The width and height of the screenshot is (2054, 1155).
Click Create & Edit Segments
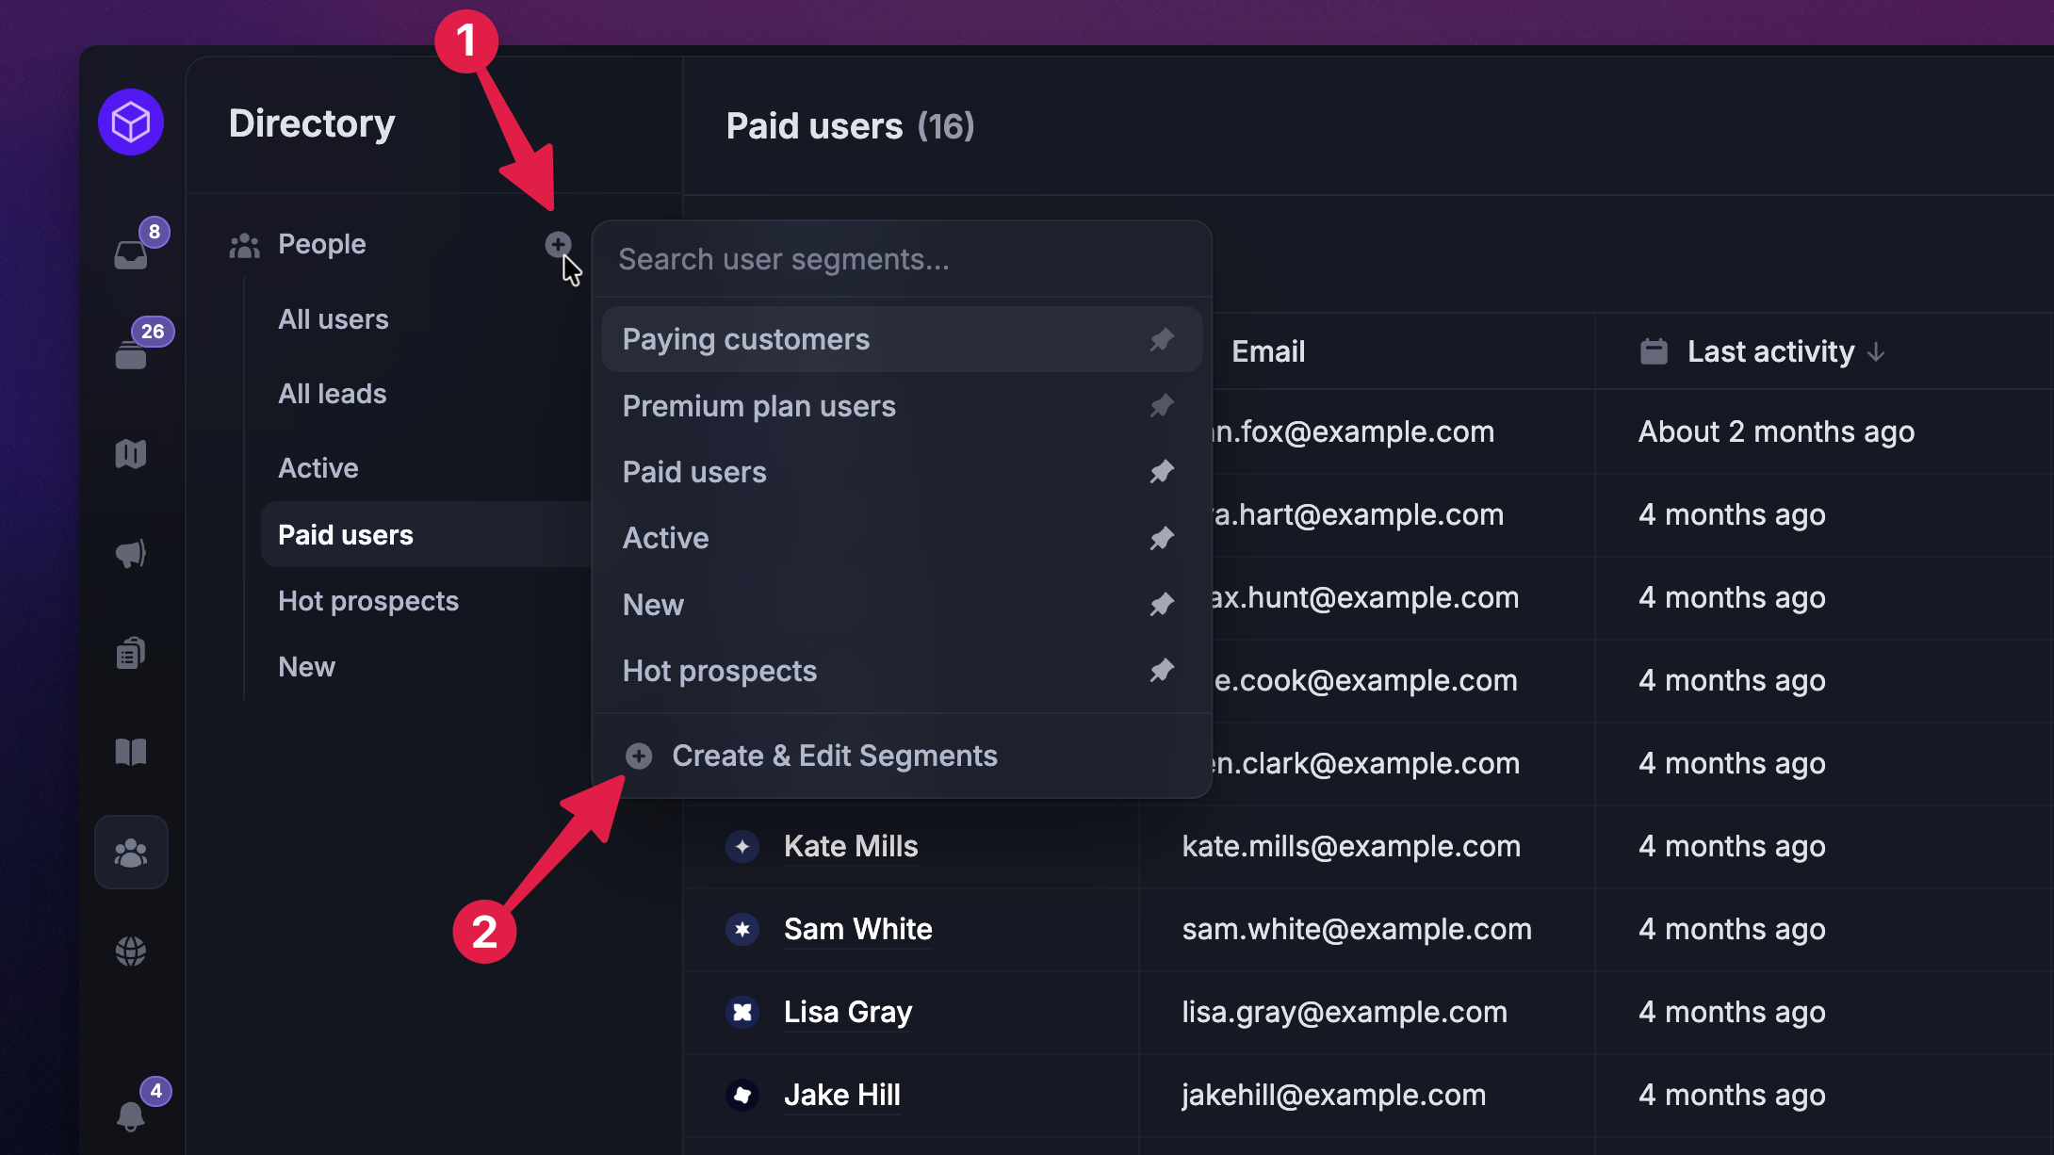click(834, 756)
